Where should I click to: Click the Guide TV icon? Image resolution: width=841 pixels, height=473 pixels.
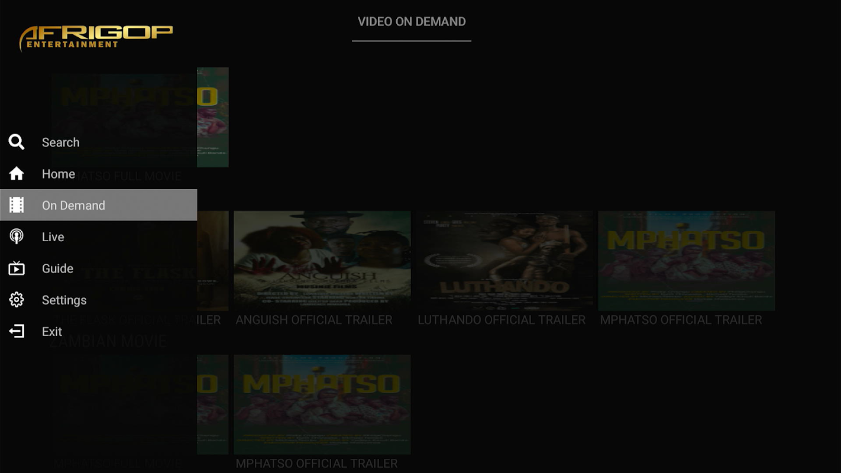(17, 268)
